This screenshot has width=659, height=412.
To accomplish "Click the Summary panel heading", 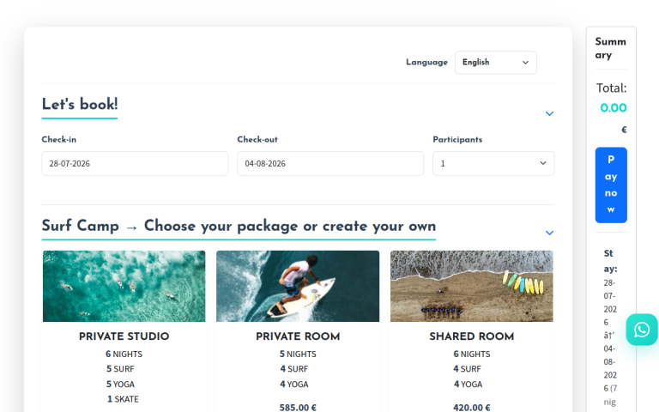I will [611, 48].
